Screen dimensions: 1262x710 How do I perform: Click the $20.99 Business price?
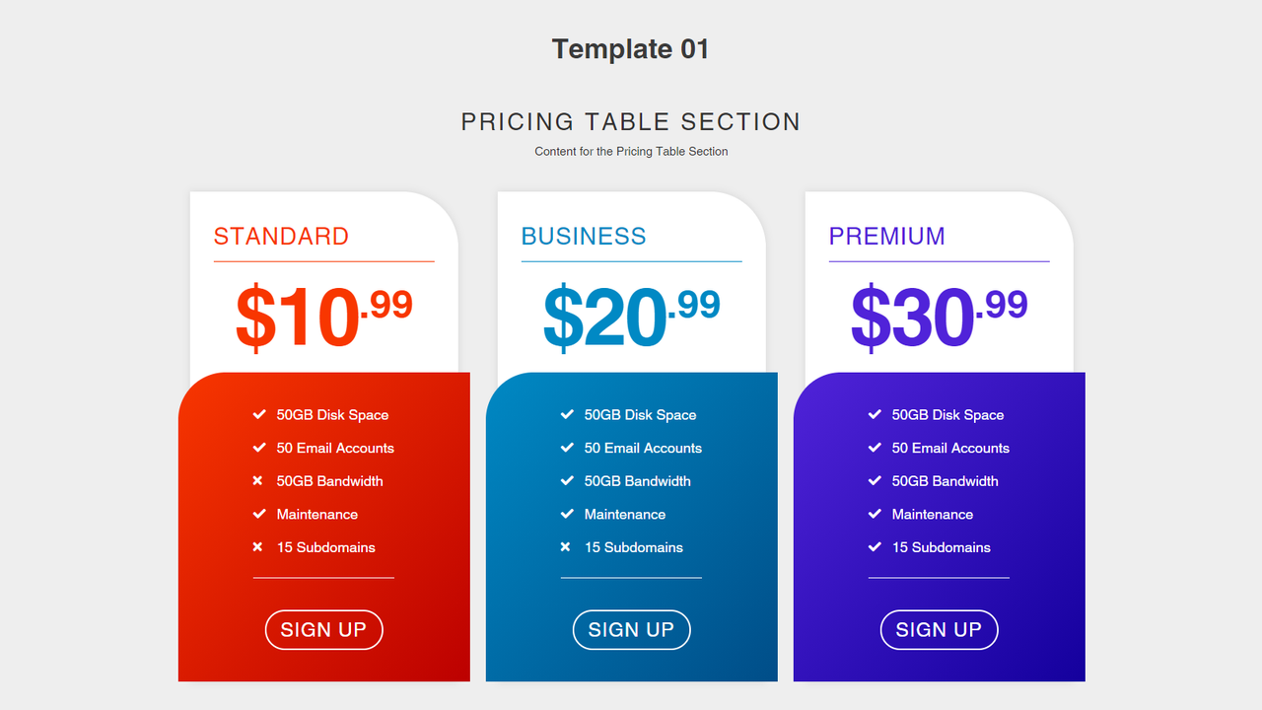631,313
